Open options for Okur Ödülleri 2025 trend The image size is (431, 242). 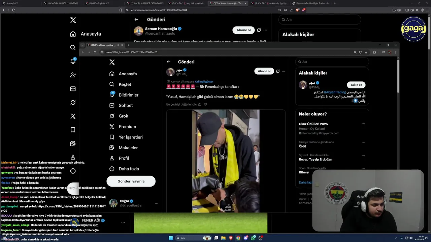coord(363,124)
